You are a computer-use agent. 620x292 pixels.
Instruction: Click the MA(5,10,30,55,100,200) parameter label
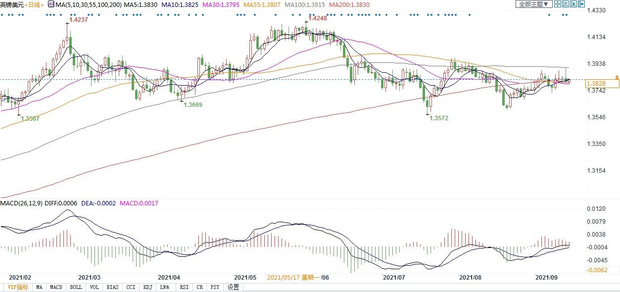tap(88, 4)
